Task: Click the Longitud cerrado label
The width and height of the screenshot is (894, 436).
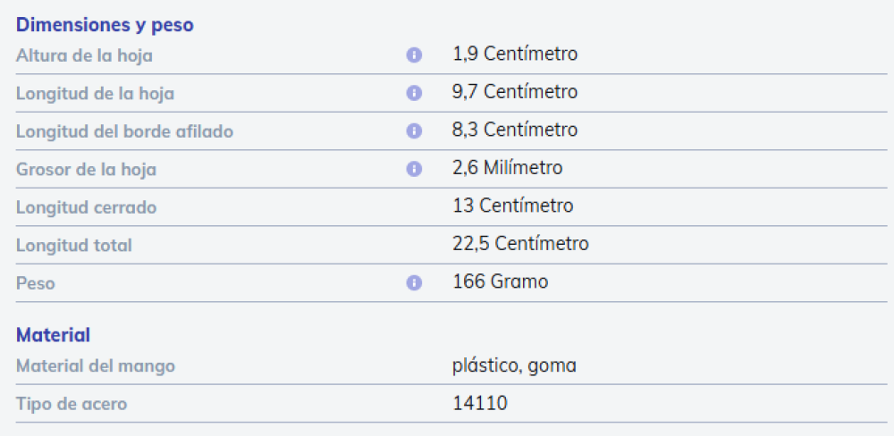Action: pos(86,207)
